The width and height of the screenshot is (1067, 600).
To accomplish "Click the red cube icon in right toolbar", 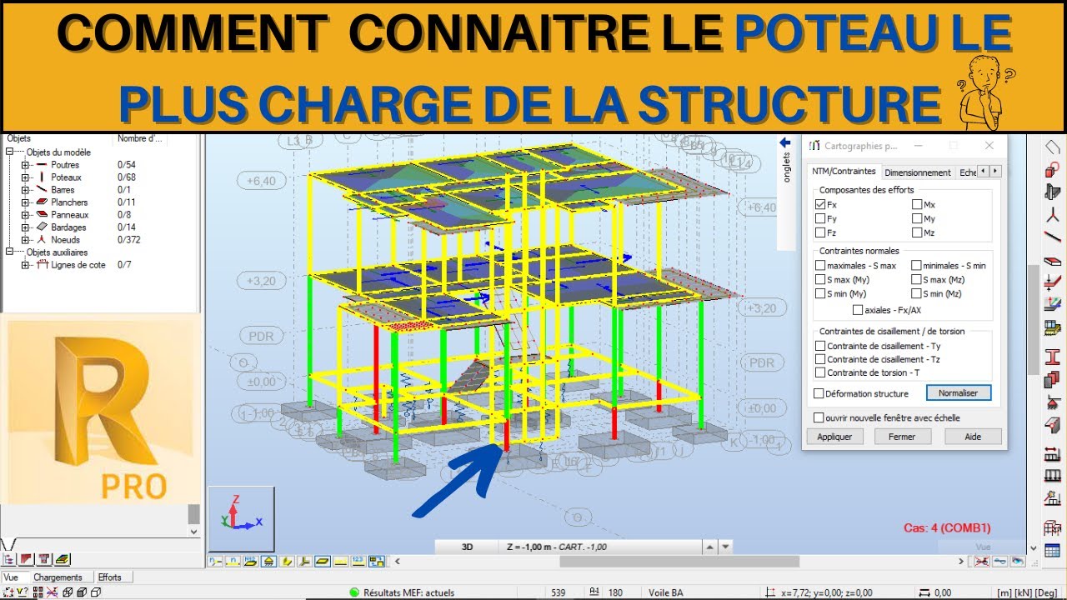I will coord(1052,170).
